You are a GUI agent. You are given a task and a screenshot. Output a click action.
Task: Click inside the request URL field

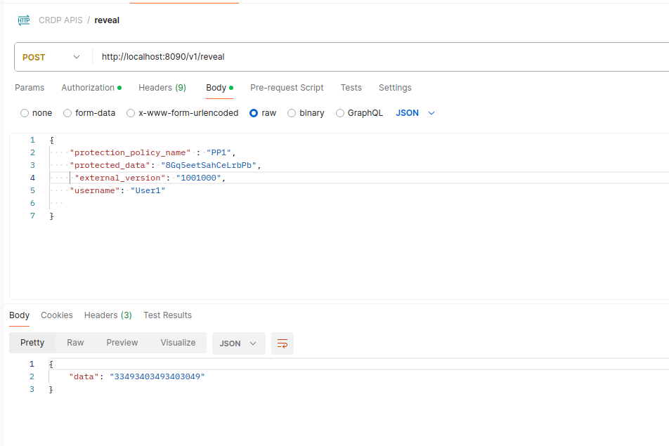[211, 56]
